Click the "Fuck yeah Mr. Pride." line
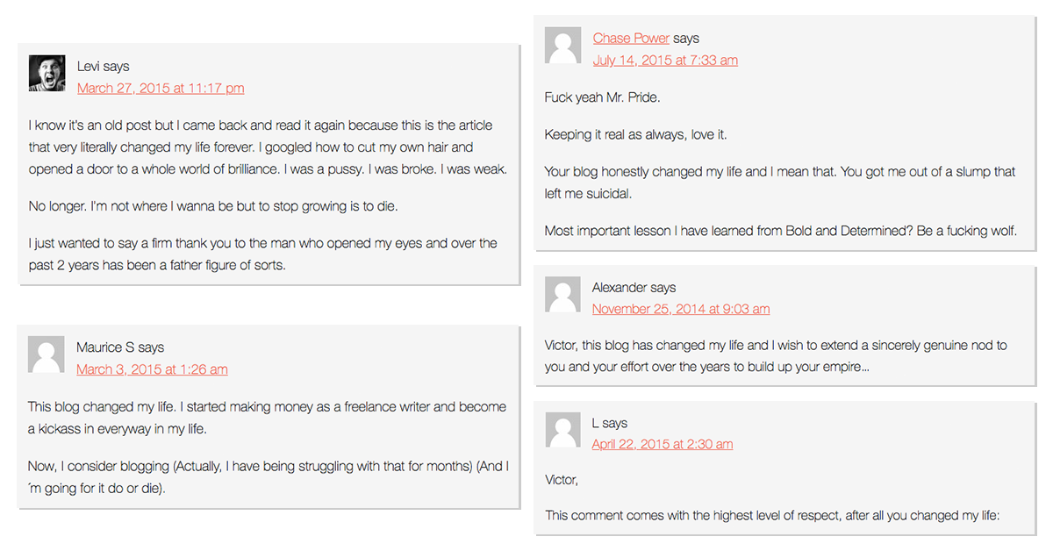 tap(602, 97)
